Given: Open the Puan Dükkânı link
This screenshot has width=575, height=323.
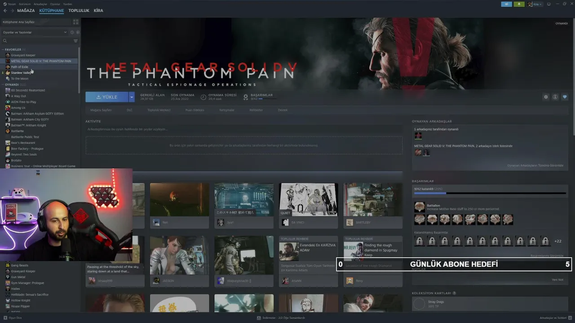Looking at the screenshot, I should [x=195, y=110].
